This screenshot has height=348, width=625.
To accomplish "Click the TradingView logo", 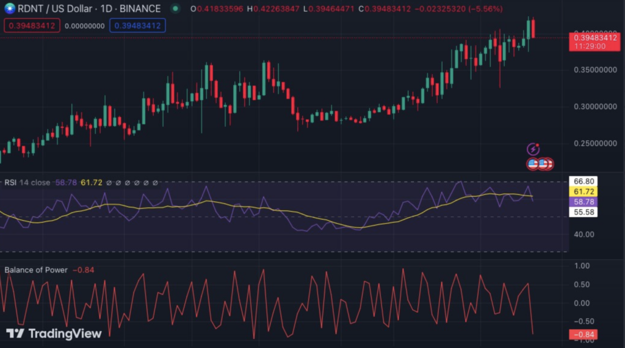I will [x=54, y=333].
